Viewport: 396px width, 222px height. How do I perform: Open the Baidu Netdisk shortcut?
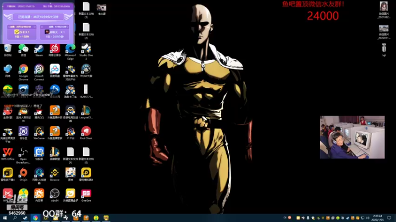point(55,71)
